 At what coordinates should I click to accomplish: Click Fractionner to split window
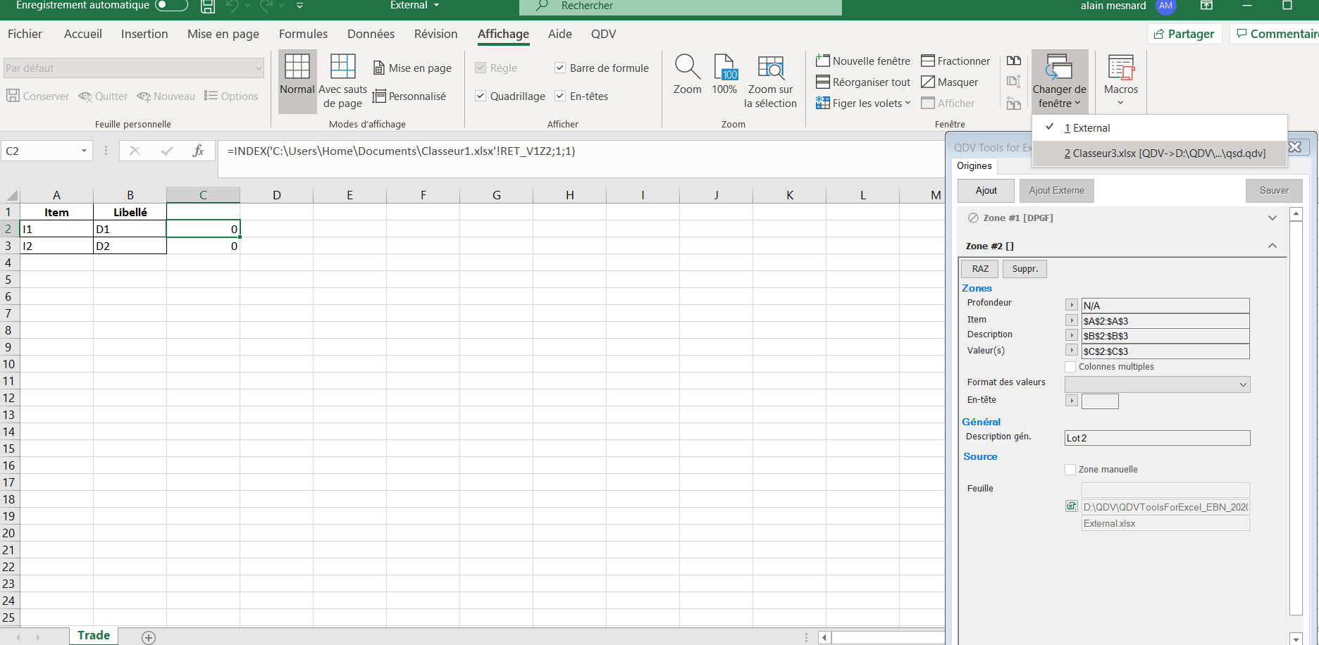point(955,61)
